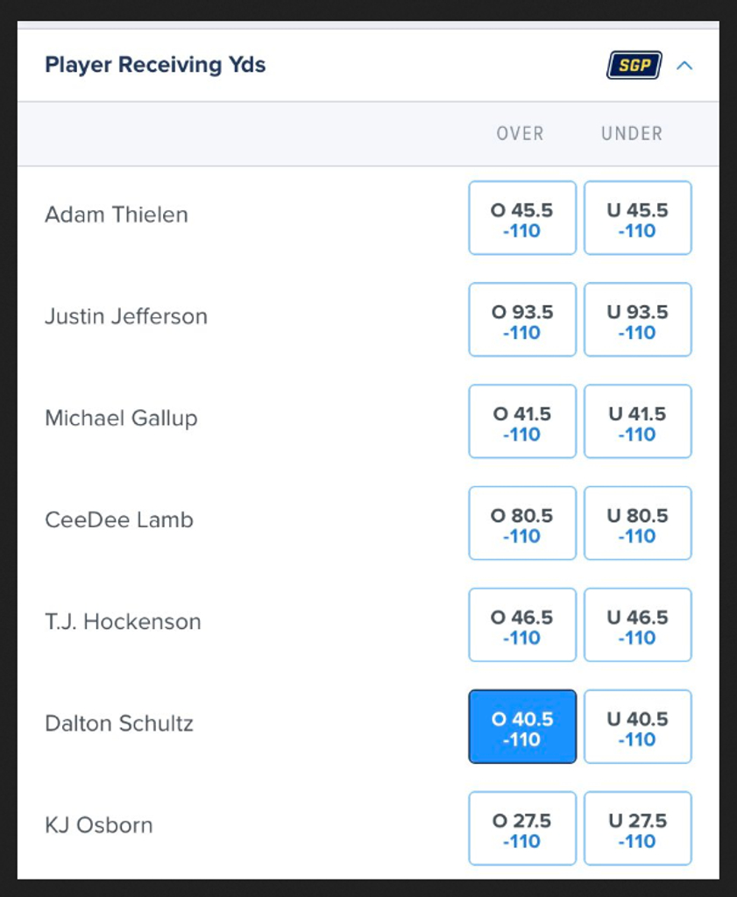Click the Dalton Schultz player name
The width and height of the screenshot is (737, 897).
point(119,724)
